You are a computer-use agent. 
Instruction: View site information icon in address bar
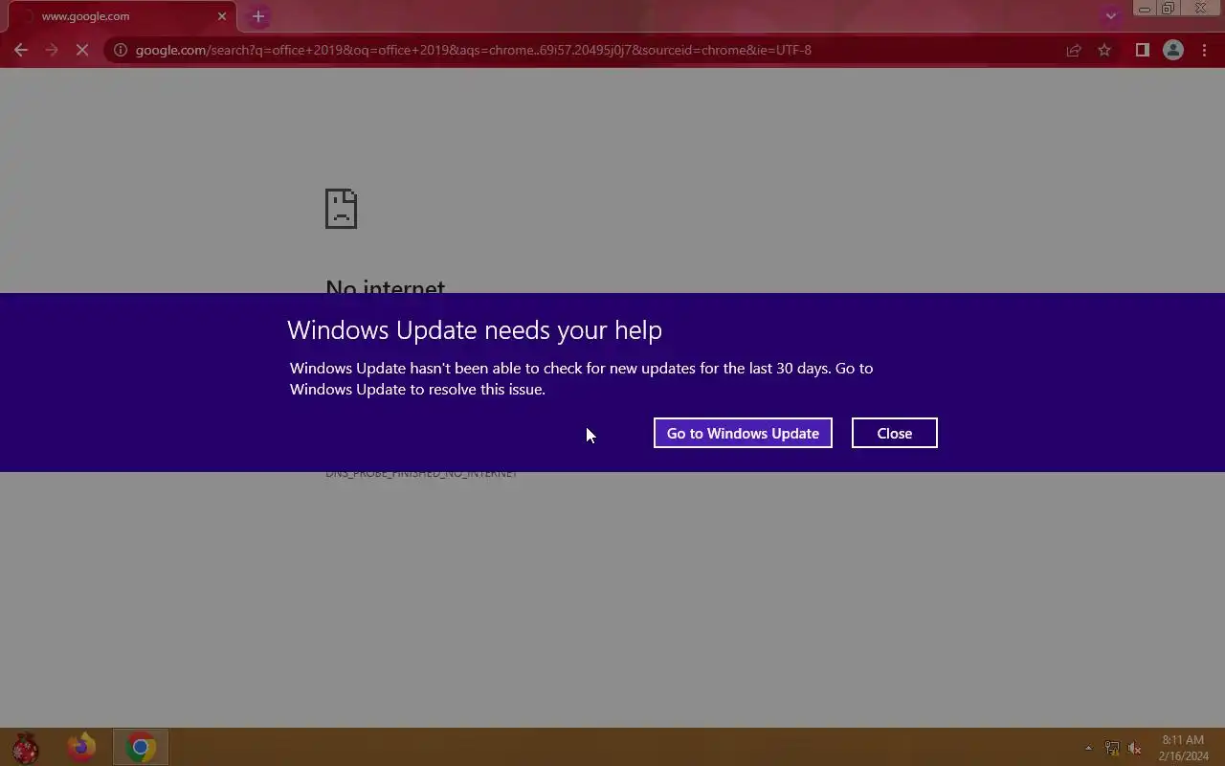(121, 50)
